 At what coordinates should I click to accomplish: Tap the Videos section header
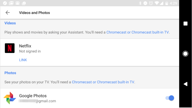coord(10,23)
